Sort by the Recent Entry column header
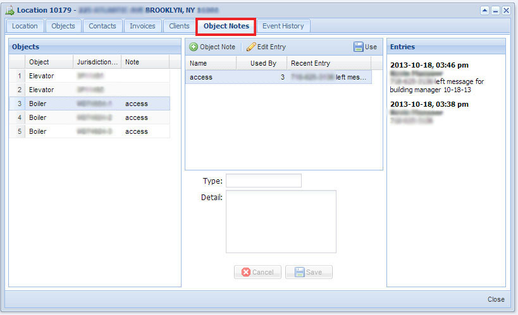The image size is (518, 315). (x=329, y=63)
